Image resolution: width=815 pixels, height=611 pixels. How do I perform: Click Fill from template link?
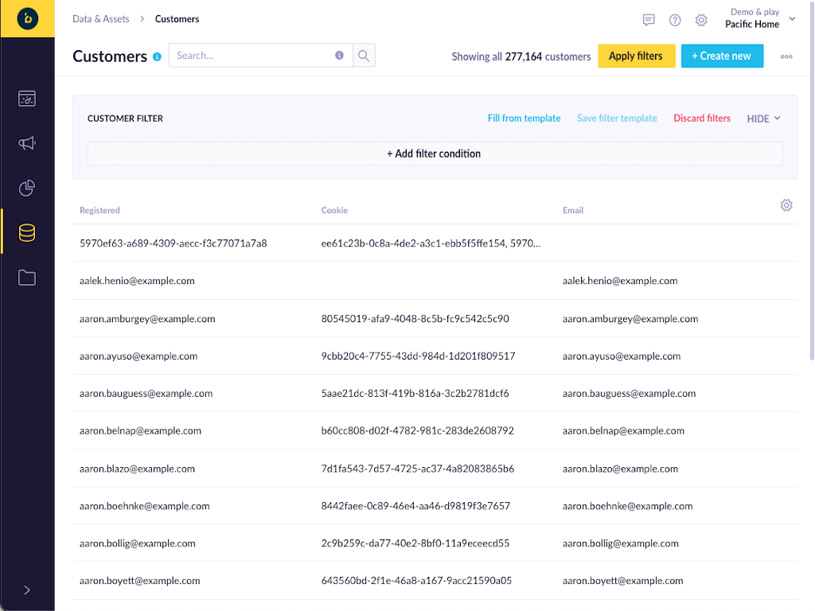[x=524, y=119]
